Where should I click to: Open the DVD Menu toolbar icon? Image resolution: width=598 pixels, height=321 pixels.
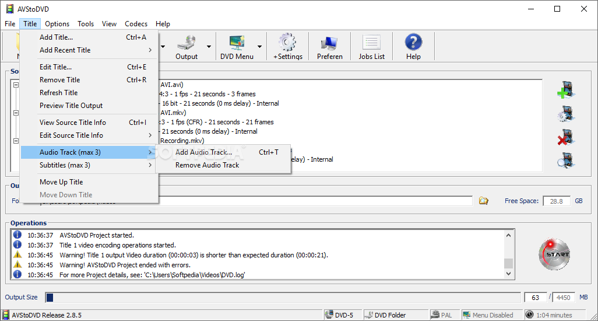[x=237, y=43]
